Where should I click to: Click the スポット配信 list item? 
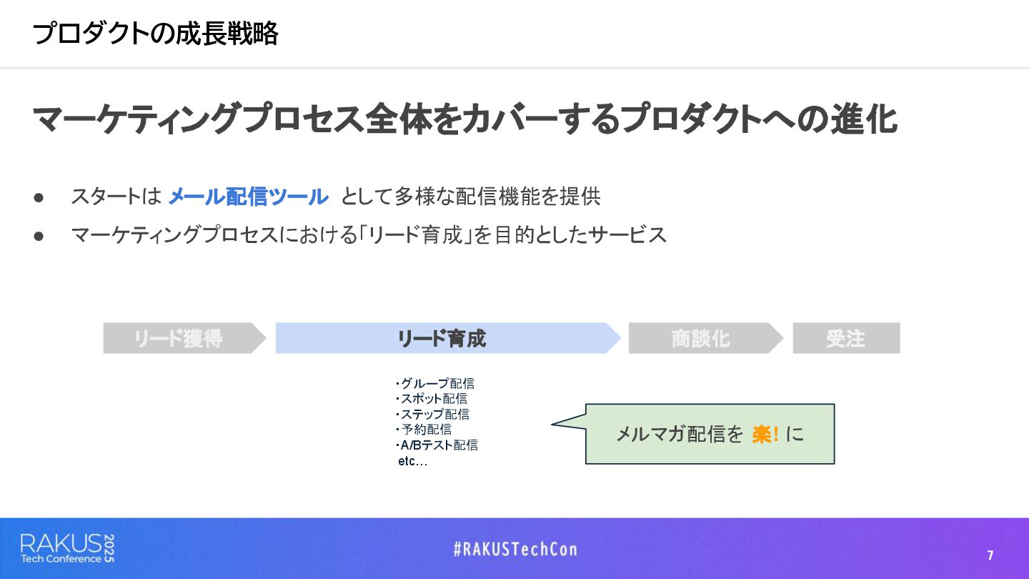point(432,399)
